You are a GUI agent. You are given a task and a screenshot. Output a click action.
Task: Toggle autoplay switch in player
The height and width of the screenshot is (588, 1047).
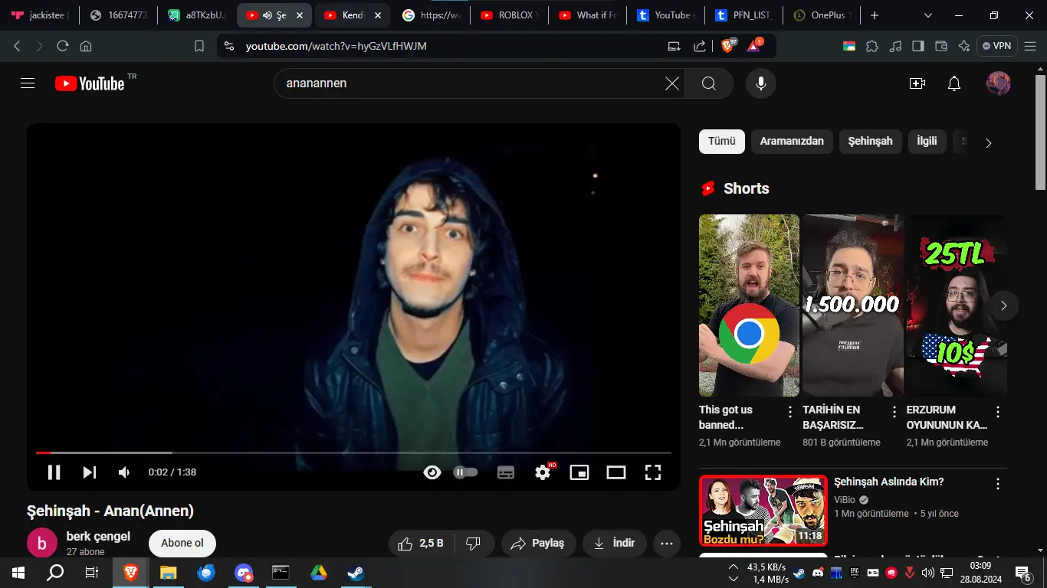click(466, 472)
